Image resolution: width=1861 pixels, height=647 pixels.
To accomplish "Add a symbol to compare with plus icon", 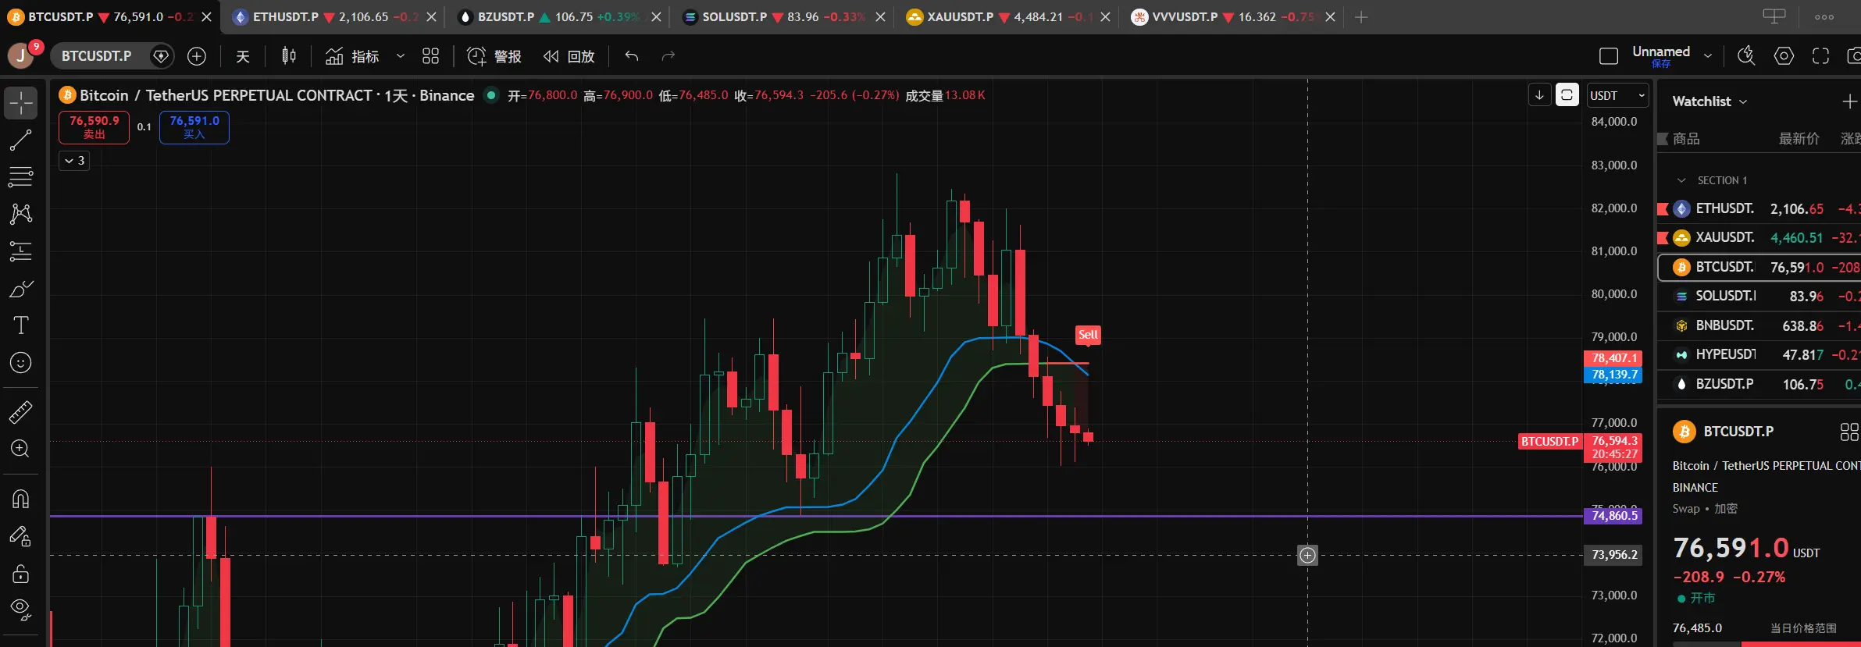I will [197, 56].
